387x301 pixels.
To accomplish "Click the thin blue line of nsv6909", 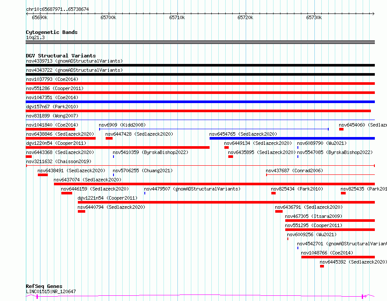I will (214, 129).
